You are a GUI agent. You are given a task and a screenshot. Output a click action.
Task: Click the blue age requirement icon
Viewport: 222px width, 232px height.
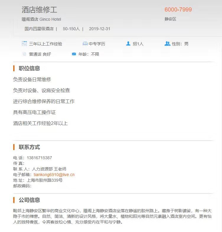coord(74,54)
